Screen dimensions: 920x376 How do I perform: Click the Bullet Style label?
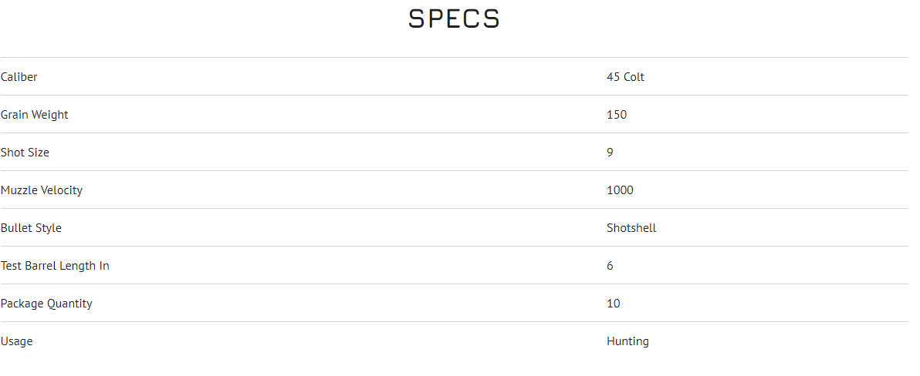[x=31, y=228]
